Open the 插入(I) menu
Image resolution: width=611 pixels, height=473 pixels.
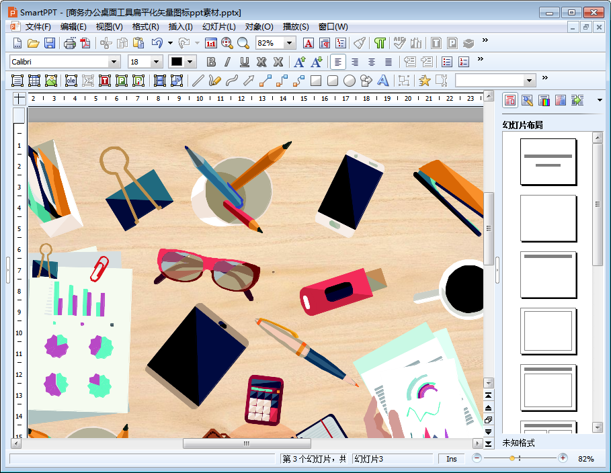coord(180,27)
